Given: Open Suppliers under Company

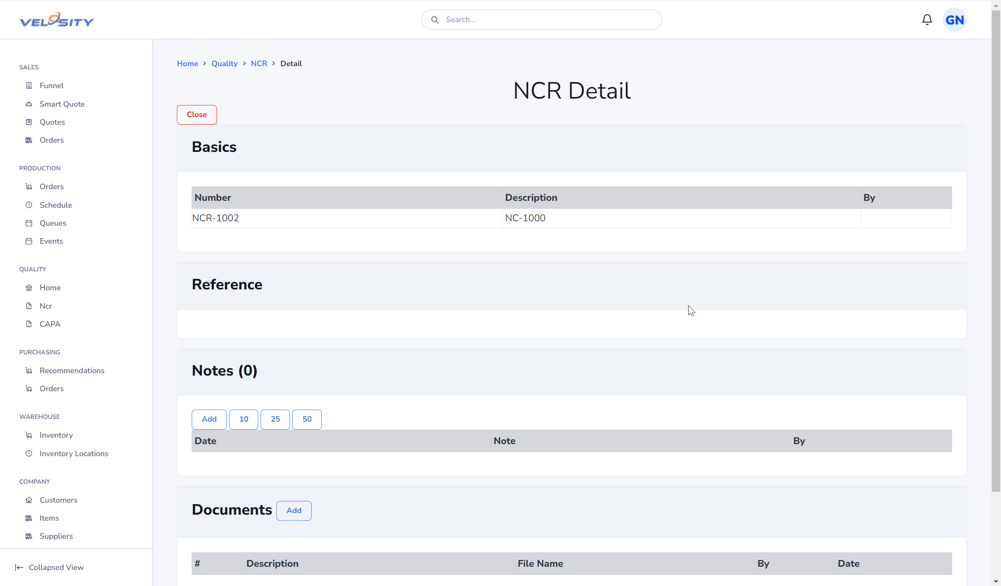Looking at the screenshot, I should click(x=56, y=536).
